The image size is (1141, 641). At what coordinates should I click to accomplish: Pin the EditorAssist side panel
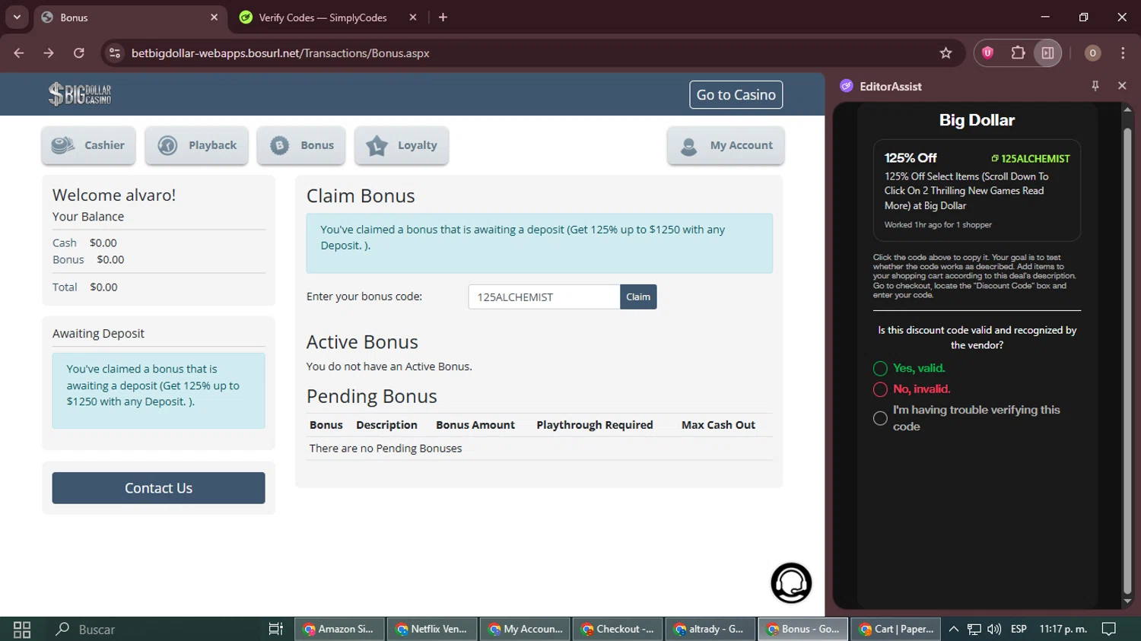[1095, 86]
